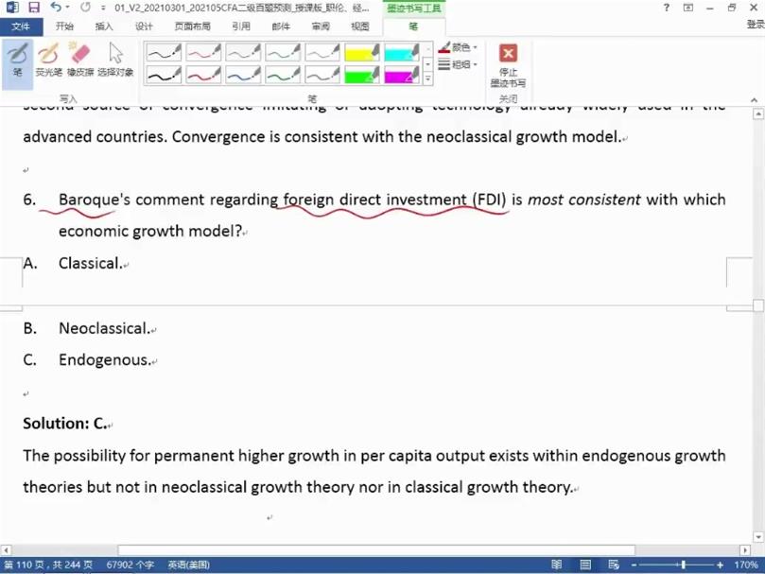Choose the green pen in bottom row

point(283,75)
